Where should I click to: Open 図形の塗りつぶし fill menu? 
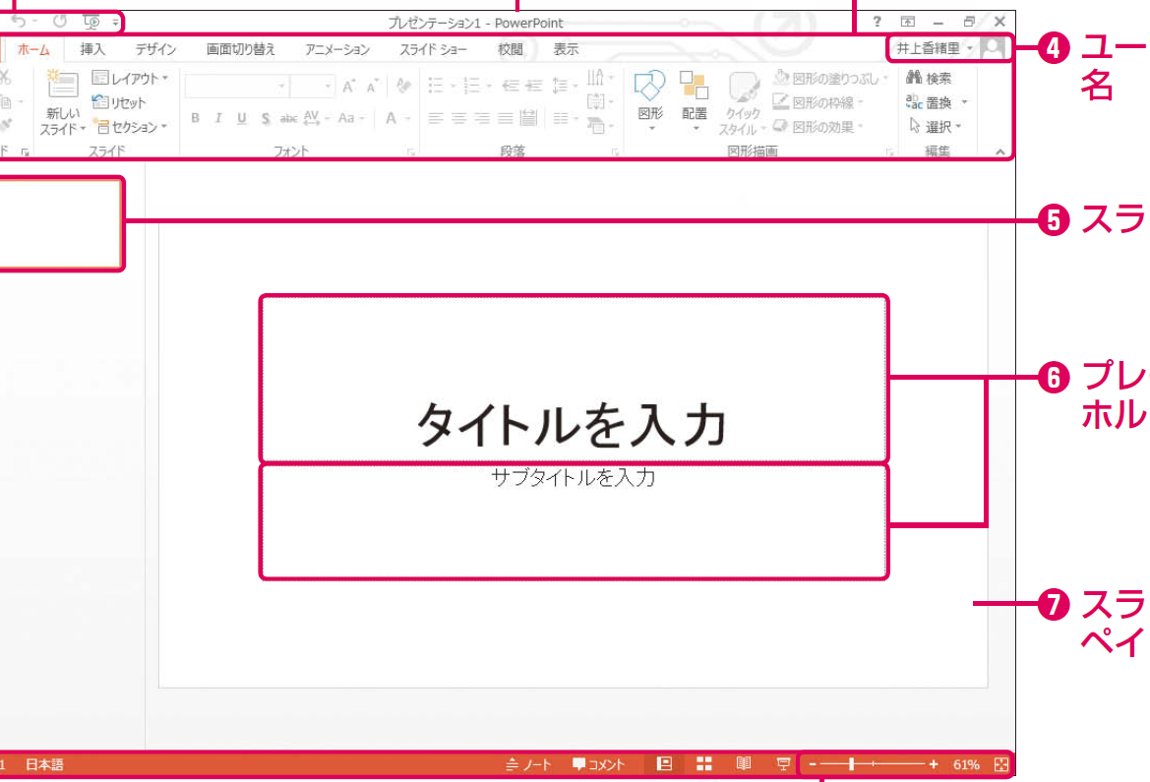831,78
